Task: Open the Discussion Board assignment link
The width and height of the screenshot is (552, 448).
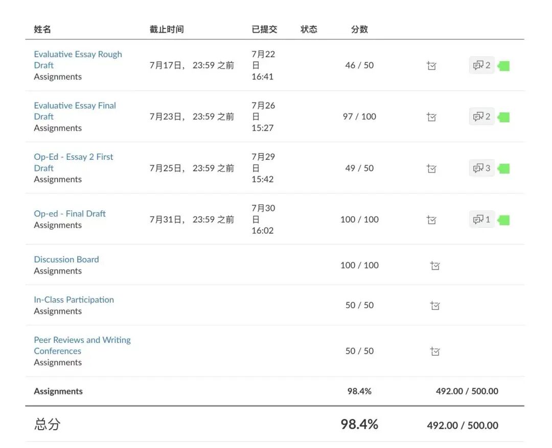Action: point(66,259)
